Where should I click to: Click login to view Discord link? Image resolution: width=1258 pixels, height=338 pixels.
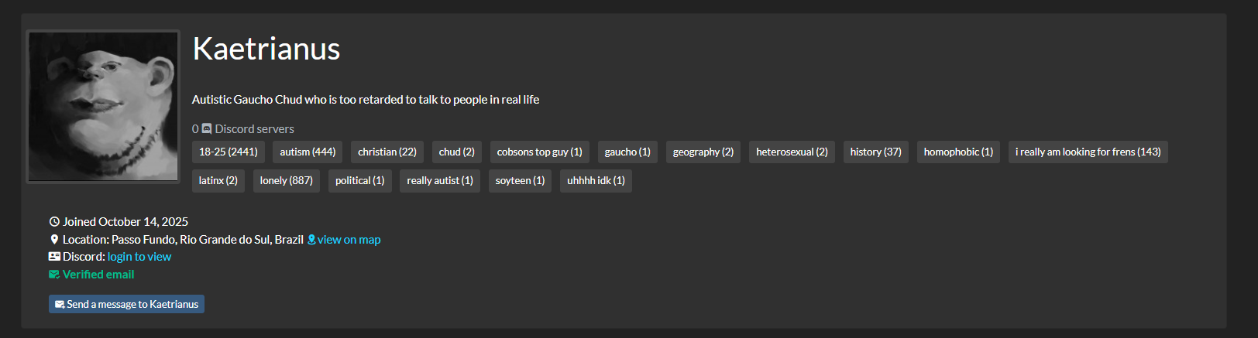(x=139, y=257)
